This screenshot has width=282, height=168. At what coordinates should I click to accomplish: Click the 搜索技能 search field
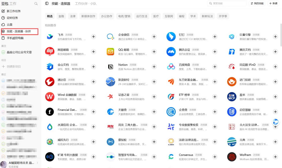pyautogui.click(x=227, y=3)
